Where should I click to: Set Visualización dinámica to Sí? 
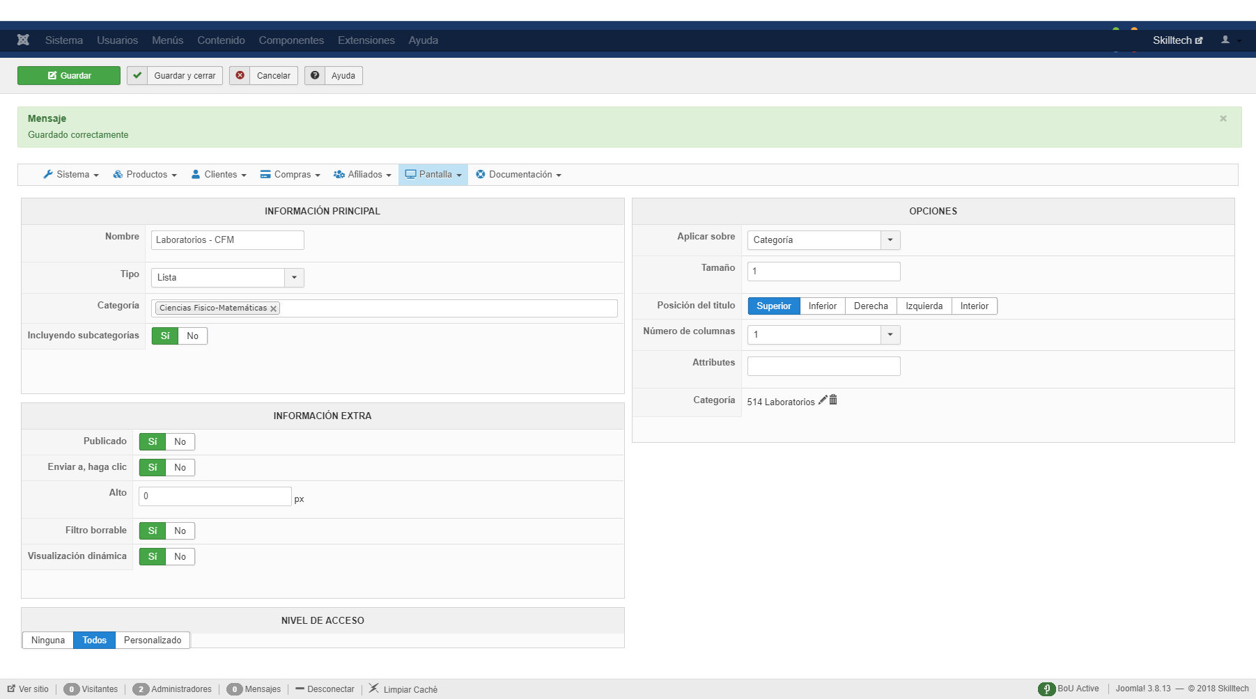[x=153, y=556]
